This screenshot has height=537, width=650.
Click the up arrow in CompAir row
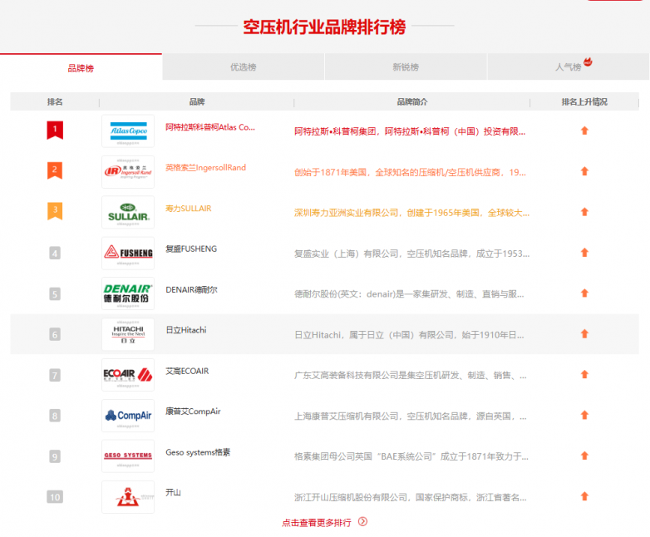584,415
